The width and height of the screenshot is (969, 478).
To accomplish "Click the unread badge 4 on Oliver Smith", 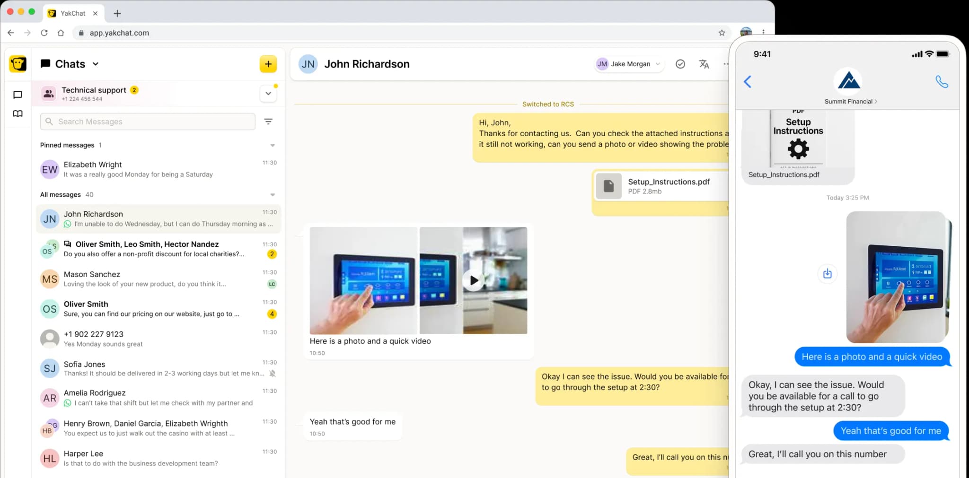I will [x=272, y=314].
